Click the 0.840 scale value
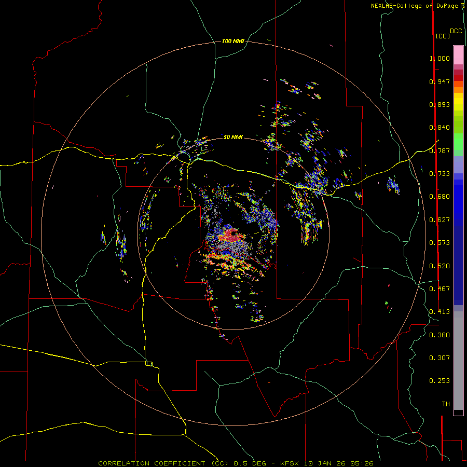Screen dimensions: 467x467 click(x=439, y=128)
